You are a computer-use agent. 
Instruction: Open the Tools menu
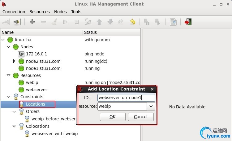pyautogui.click(x=76, y=12)
